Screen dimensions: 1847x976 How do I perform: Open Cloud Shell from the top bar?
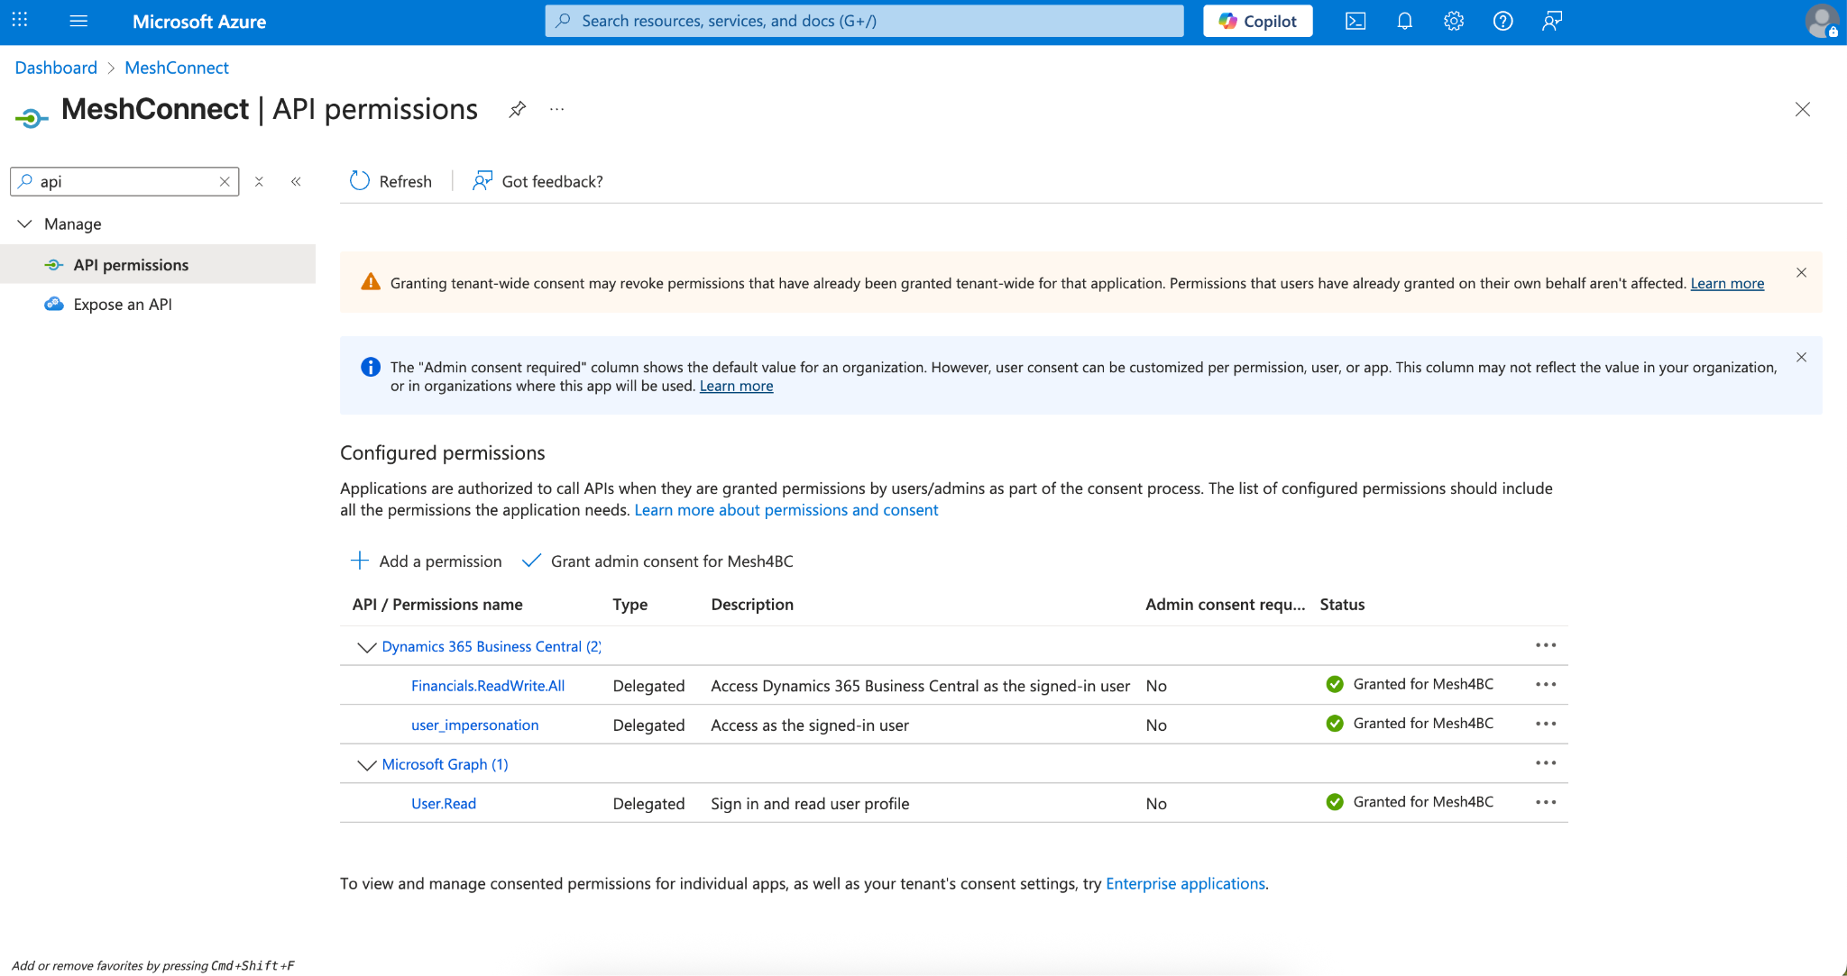[1355, 21]
